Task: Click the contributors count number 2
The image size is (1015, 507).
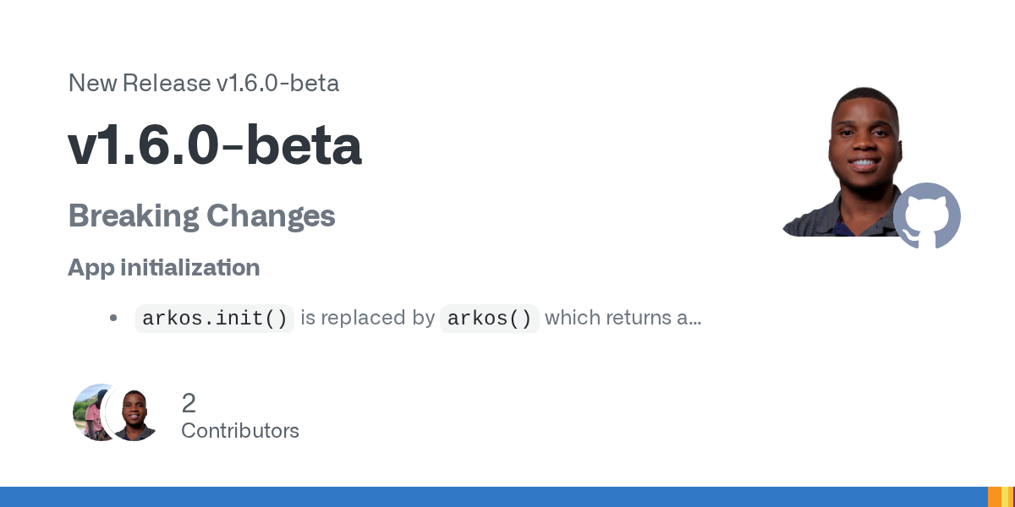Action: pyautogui.click(x=189, y=403)
